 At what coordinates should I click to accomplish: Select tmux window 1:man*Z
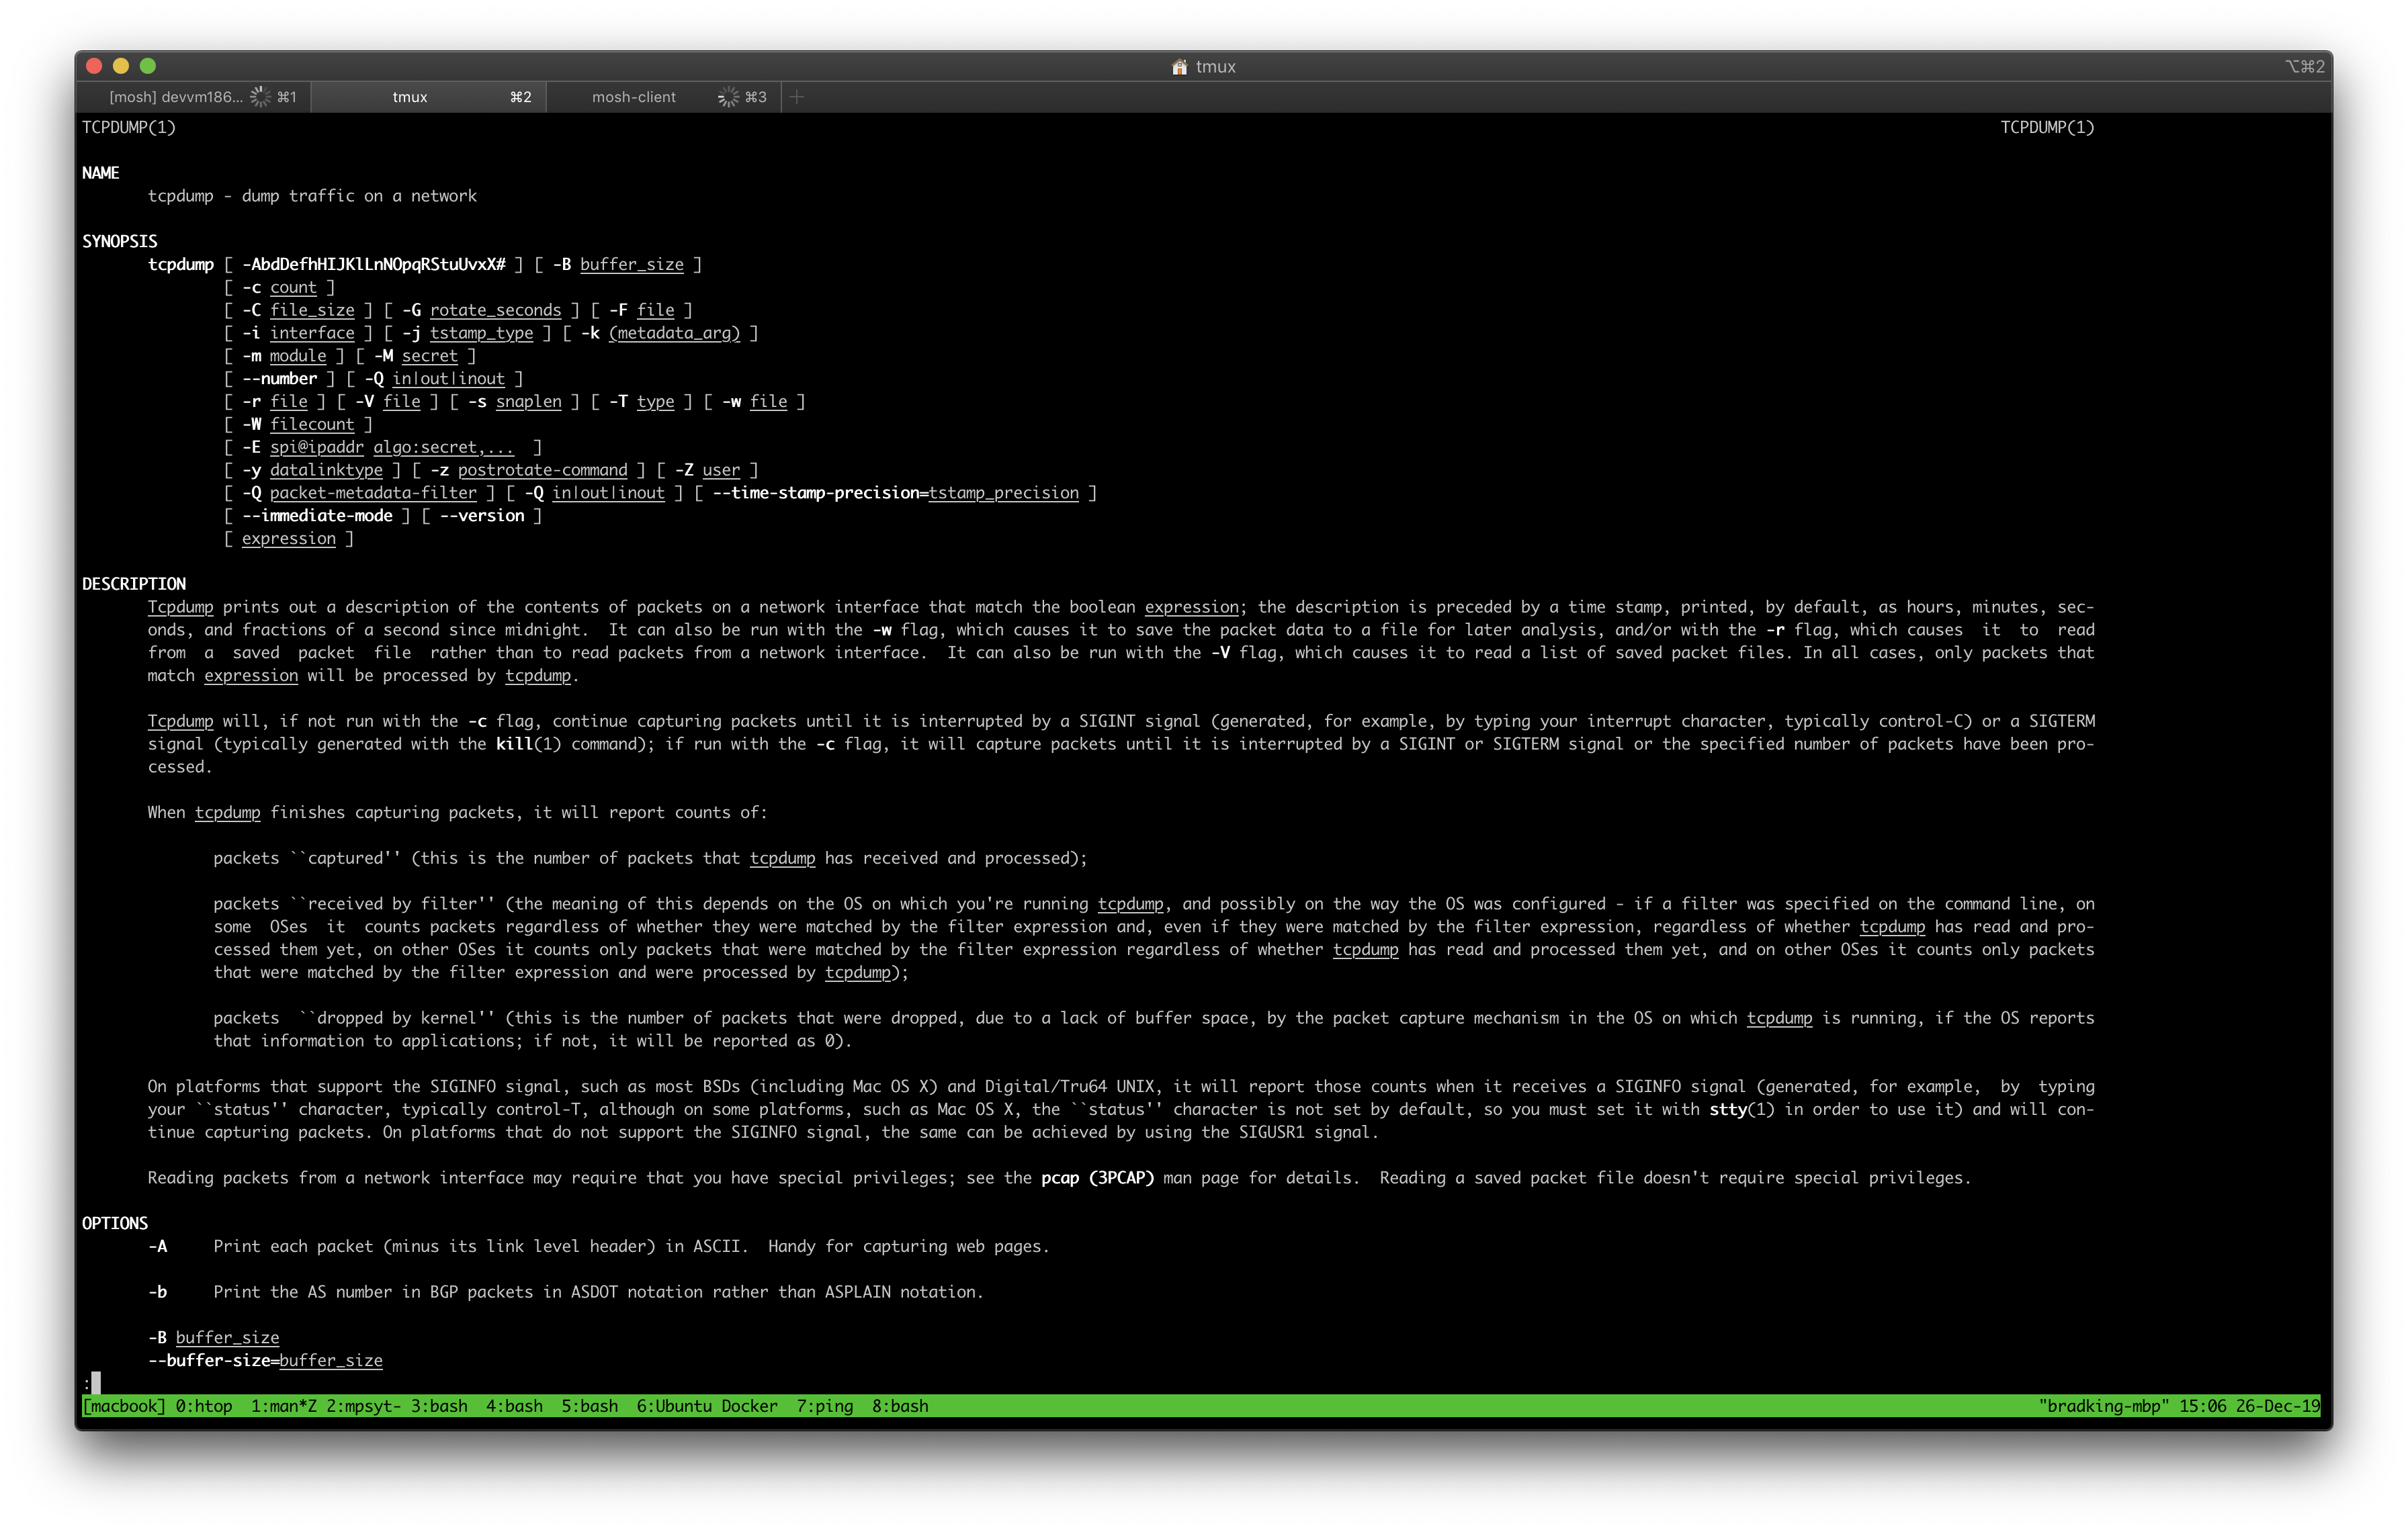click(284, 1406)
